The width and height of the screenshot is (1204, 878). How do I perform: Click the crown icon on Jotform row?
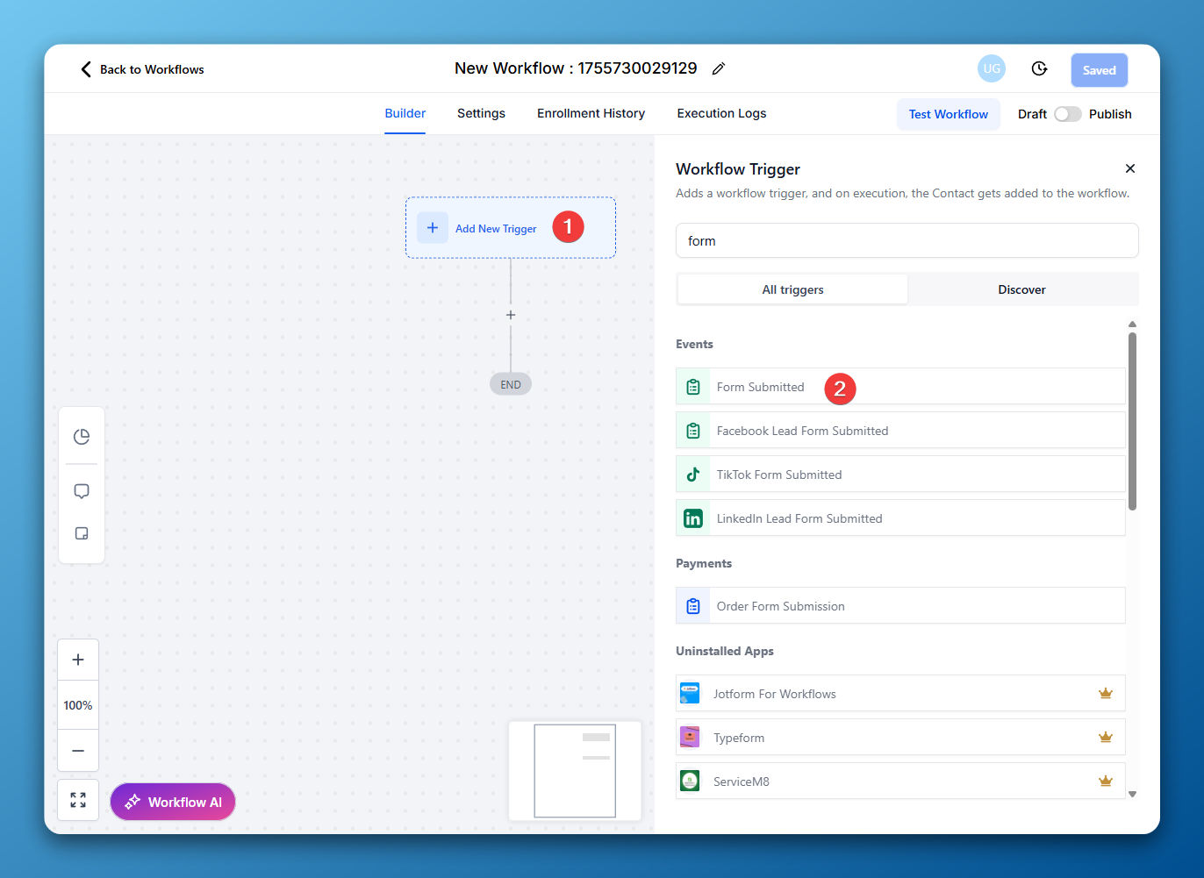[1106, 694]
